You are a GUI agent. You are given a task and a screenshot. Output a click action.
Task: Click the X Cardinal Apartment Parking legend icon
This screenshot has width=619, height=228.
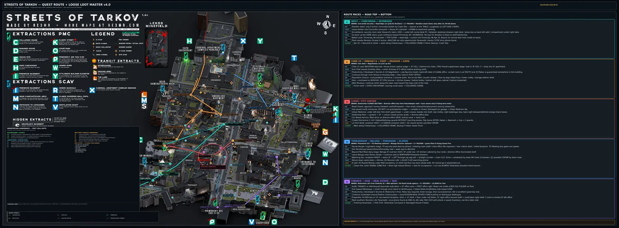(92, 90)
